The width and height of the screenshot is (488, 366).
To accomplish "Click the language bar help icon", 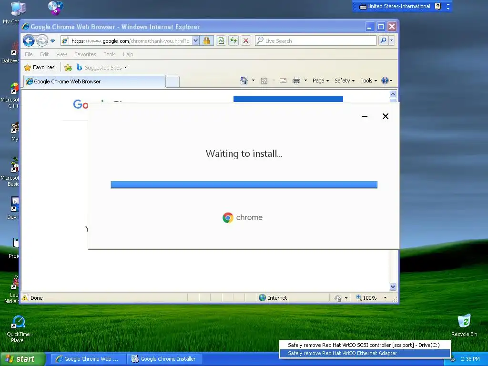I will tap(437, 6).
